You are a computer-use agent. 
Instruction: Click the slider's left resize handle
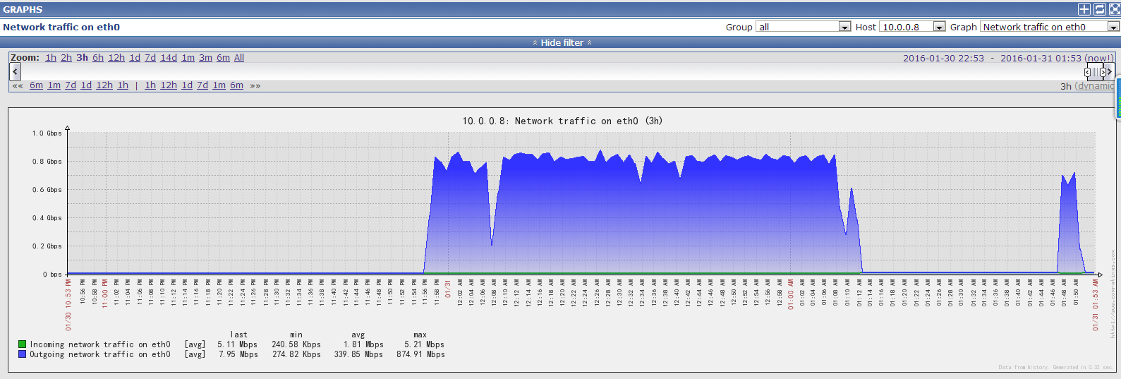point(1087,72)
